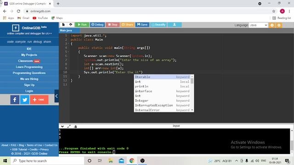294x165 pixels.
Task: Run the Java program
Action: [82, 24]
